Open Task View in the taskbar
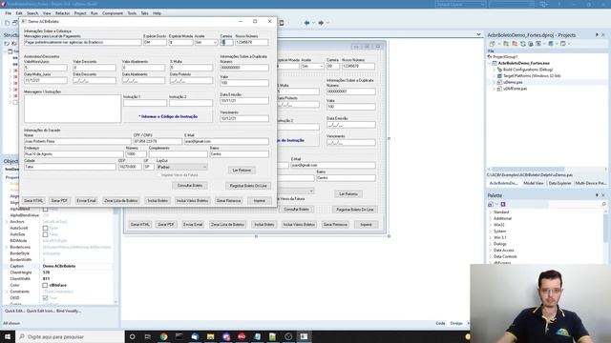Image resolution: width=611 pixels, height=343 pixels. pyautogui.click(x=148, y=336)
